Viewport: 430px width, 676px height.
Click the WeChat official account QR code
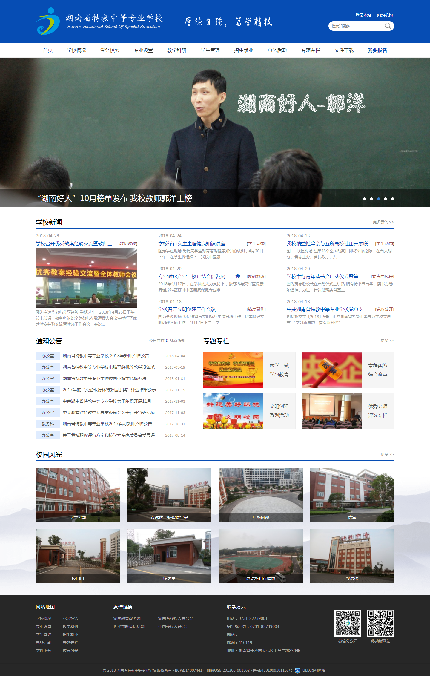[x=348, y=623]
